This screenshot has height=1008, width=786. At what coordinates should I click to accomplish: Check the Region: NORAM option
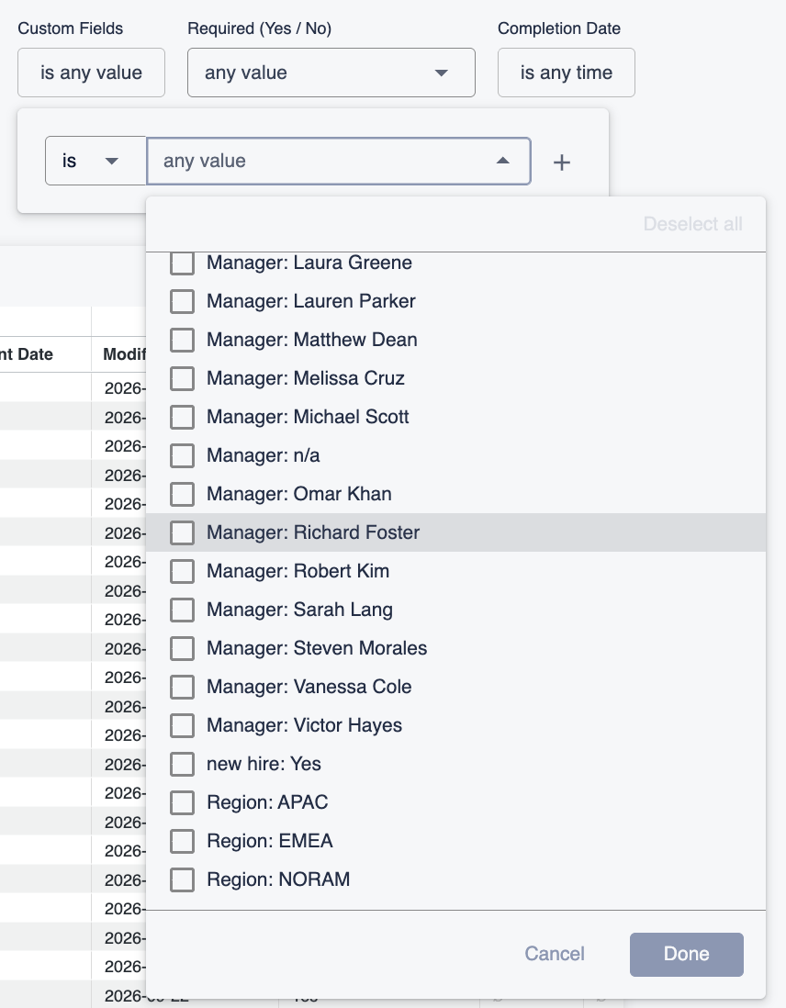(x=182, y=879)
